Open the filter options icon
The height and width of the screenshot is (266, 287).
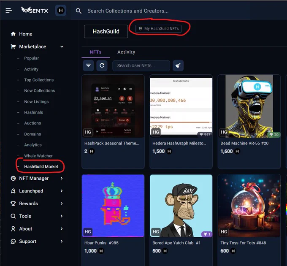coord(88,65)
